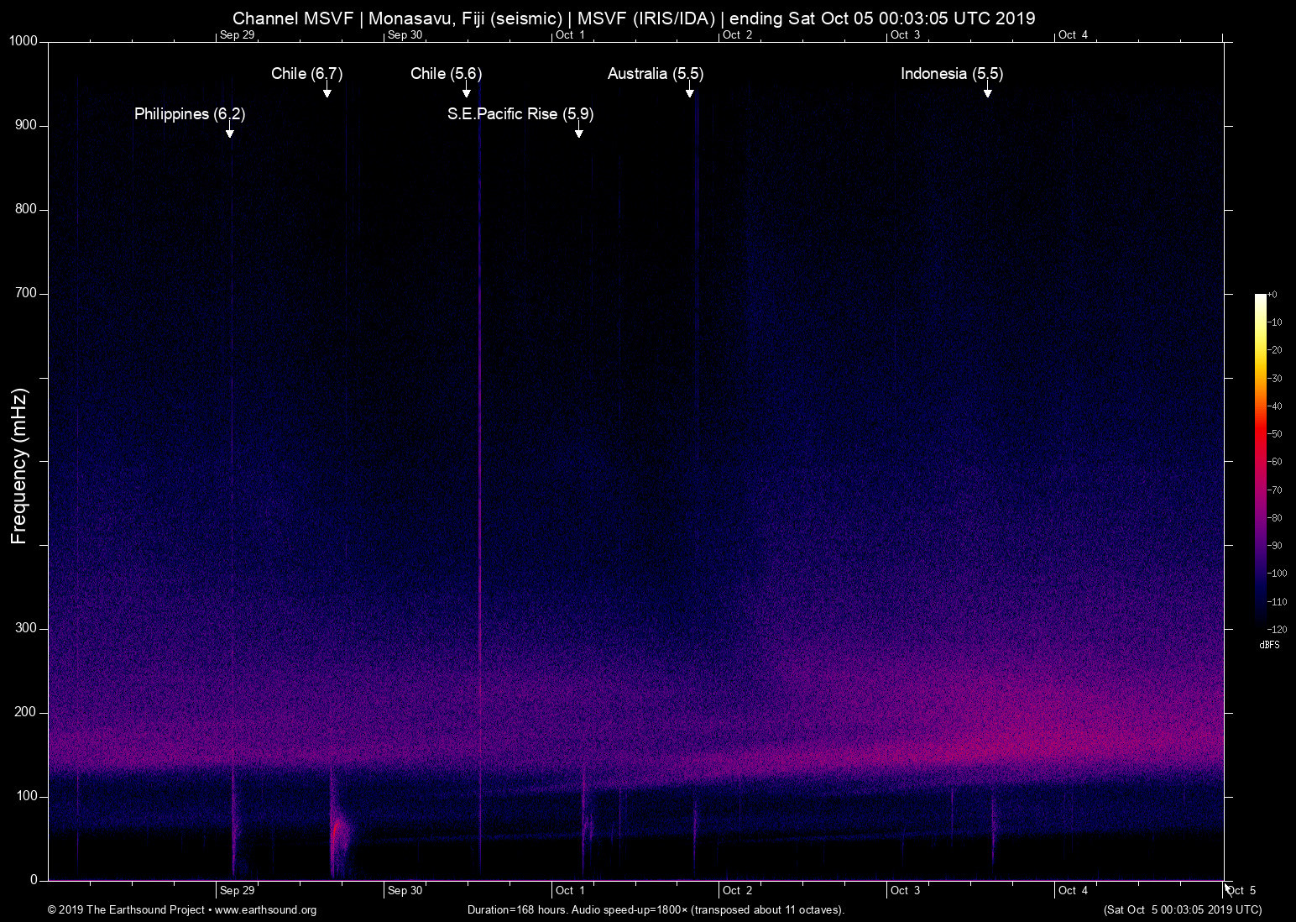This screenshot has width=1296, height=922.
Task: Select the S.E.Pacific Rise (5.9) annotation
Action: 520,114
